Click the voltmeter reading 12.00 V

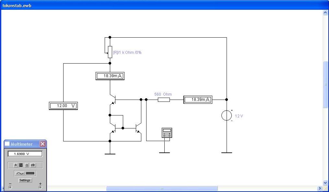pyautogui.click(x=63, y=106)
